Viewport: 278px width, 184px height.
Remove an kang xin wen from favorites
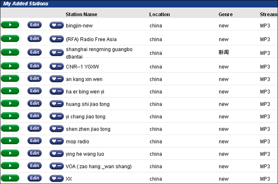click(x=56, y=79)
